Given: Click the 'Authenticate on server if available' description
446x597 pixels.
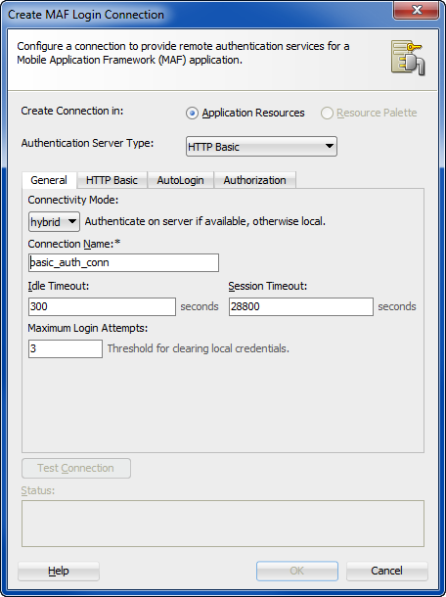Looking at the screenshot, I should pos(205,221).
